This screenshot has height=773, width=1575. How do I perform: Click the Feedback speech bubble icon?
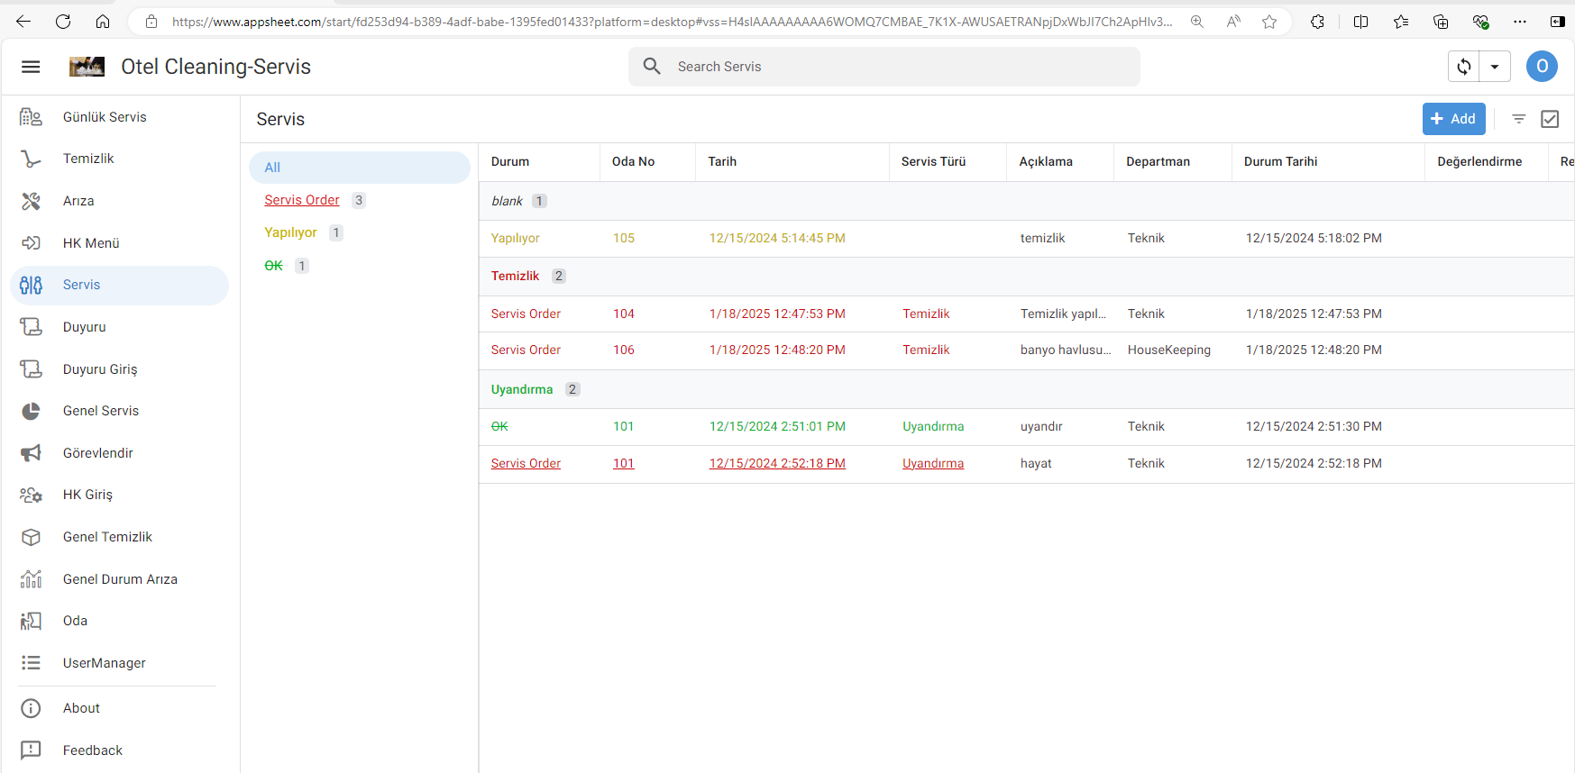31,750
